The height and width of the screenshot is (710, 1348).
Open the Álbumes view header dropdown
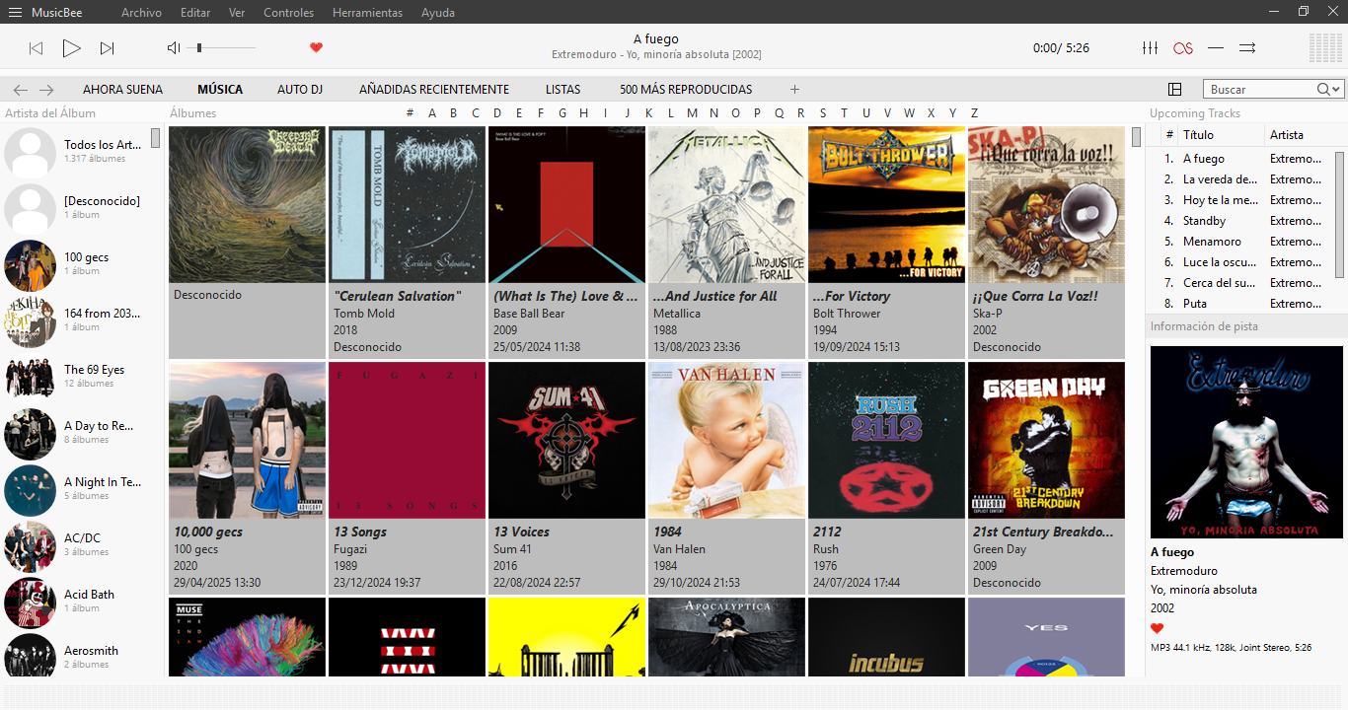tap(192, 113)
